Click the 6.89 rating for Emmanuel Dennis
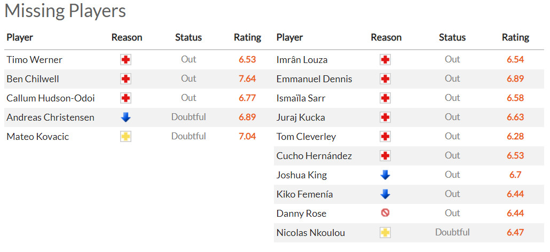The width and height of the screenshot is (550, 252). (515, 79)
